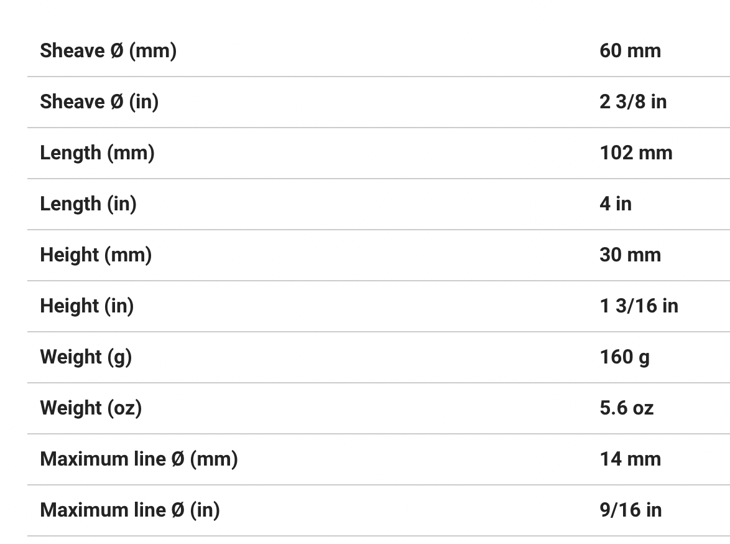Click the "Length (mm)" label
The height and width of the screenshot is (544, 730).
97,153
